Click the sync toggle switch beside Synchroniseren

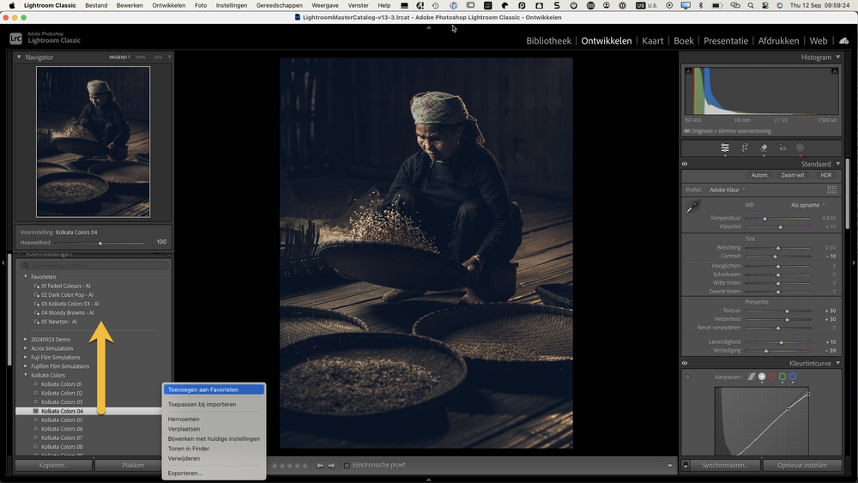(x=686, y=466)
